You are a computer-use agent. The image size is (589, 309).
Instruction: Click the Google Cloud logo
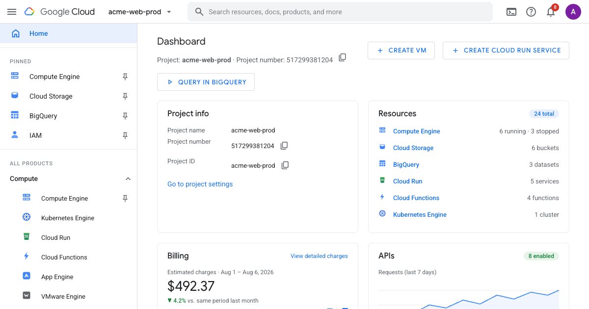(x=59, y=12)
